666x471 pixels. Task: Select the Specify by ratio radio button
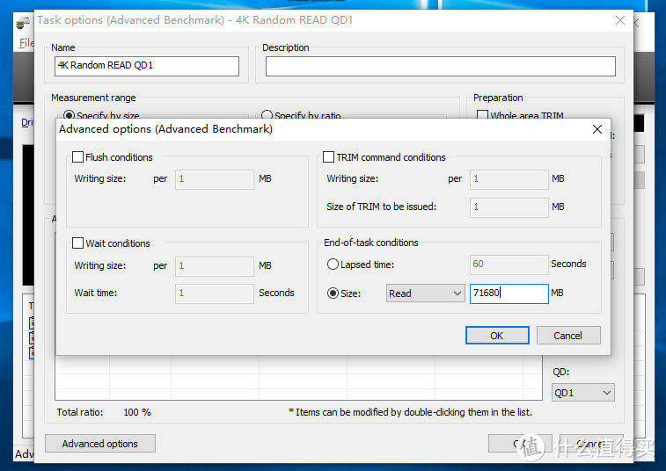267,116
